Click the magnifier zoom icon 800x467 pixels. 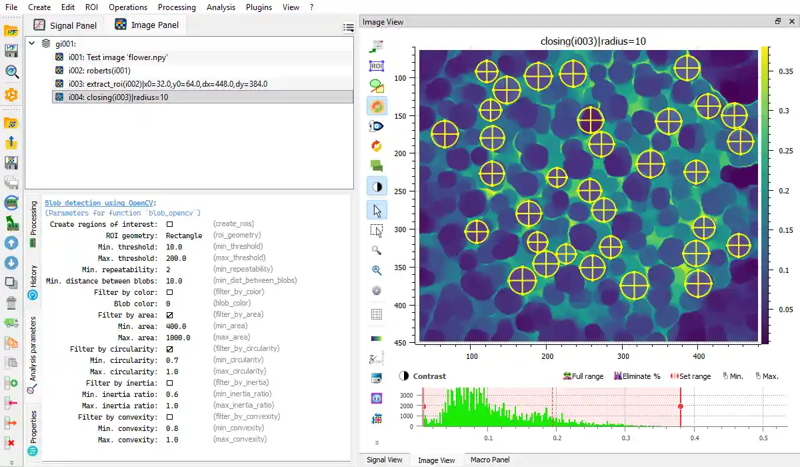pyautogui.click(x=377, y=250)
